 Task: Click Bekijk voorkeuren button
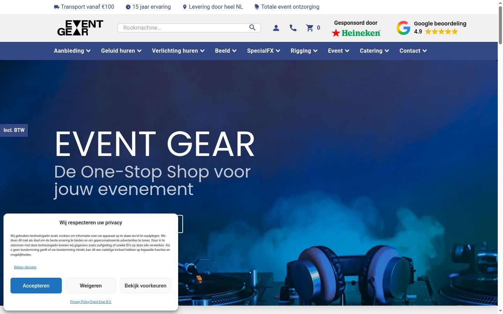point(145,286)
